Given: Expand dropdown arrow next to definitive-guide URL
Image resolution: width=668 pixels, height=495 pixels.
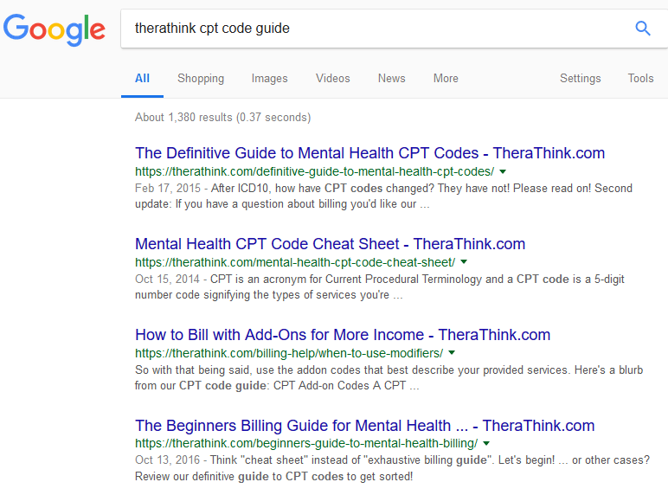Looking at the screenshot, I should [503, 171].
